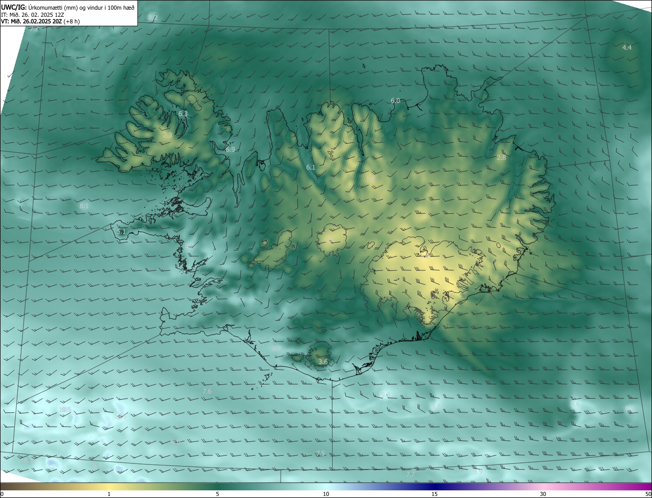Image resolution: width=652 pixels, height=498 pixels.
Task: Click the 6.1 value in northern Iceland
Action: coord(311,167)
